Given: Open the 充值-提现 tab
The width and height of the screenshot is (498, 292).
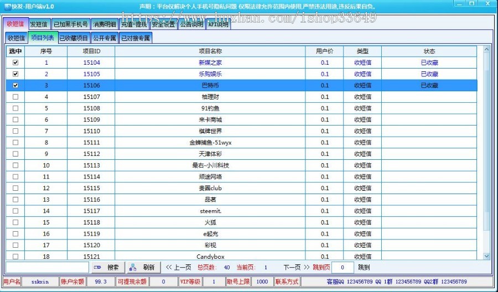Looking at the screenshot, I should coord(134,24).
